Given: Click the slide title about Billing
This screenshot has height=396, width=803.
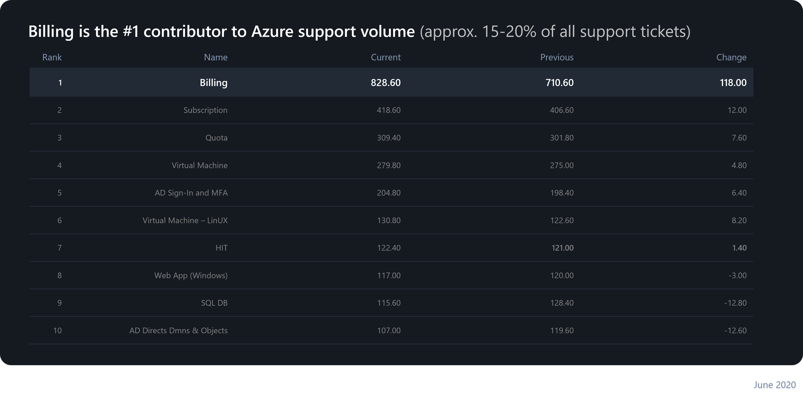Looking at the screenshot, I should pos(222,32).
